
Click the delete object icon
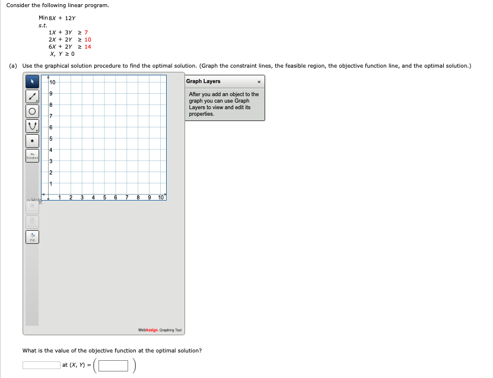pyautogui.click(x=33, y=221)
